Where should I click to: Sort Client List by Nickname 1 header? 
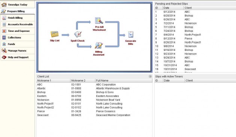(53, 80)
